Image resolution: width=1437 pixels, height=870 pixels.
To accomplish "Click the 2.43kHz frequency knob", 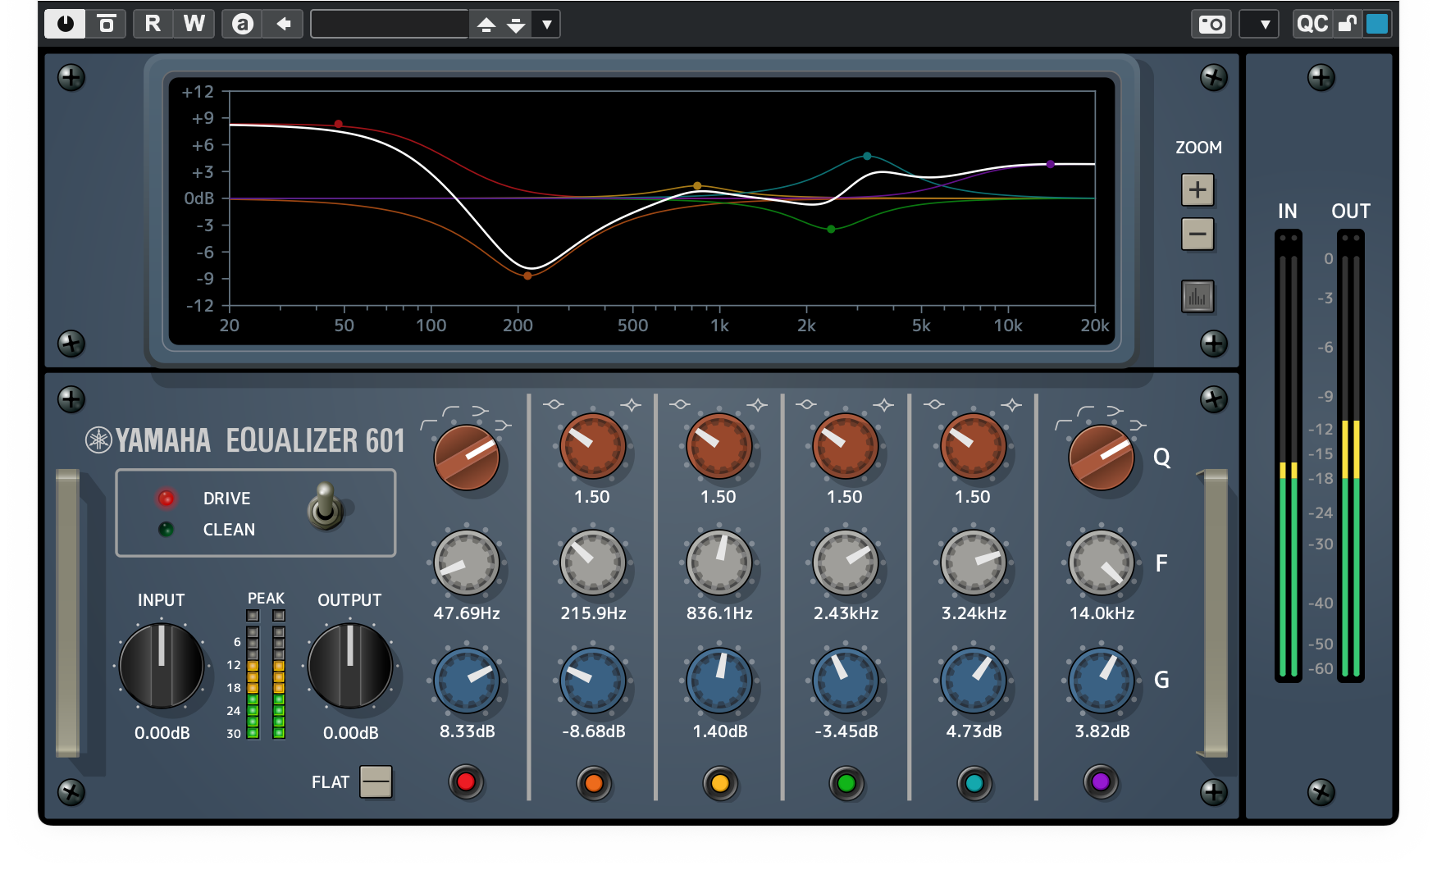I will click(x=846, y=563).
